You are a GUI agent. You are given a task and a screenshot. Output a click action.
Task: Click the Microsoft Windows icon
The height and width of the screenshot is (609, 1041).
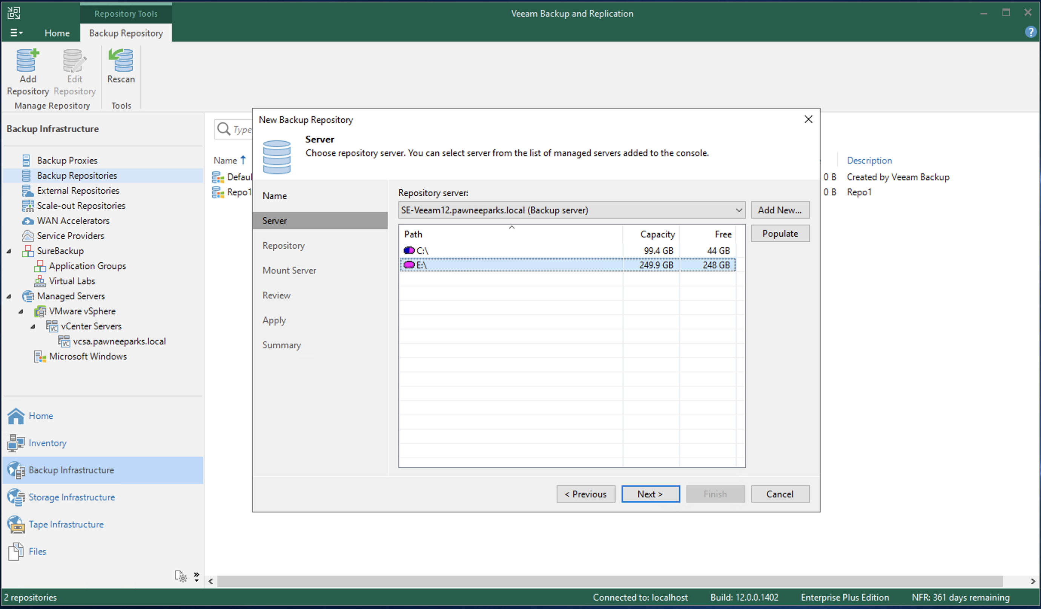40,356
